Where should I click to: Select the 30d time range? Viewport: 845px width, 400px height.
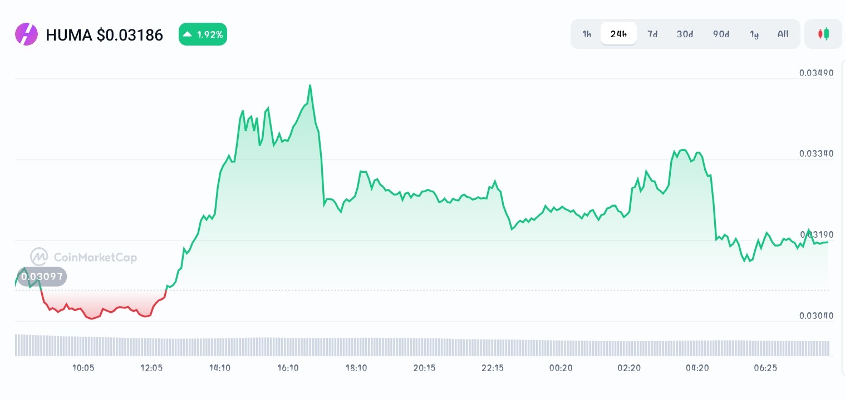tap(685, 34)
